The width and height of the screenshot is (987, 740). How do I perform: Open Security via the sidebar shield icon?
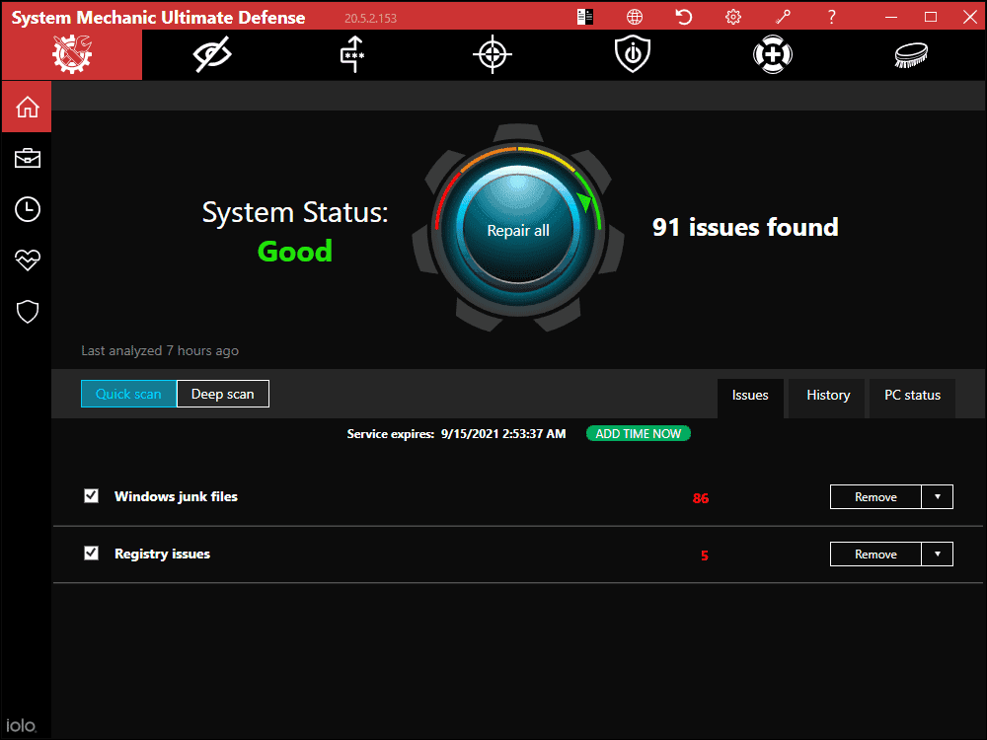point(27,311)
